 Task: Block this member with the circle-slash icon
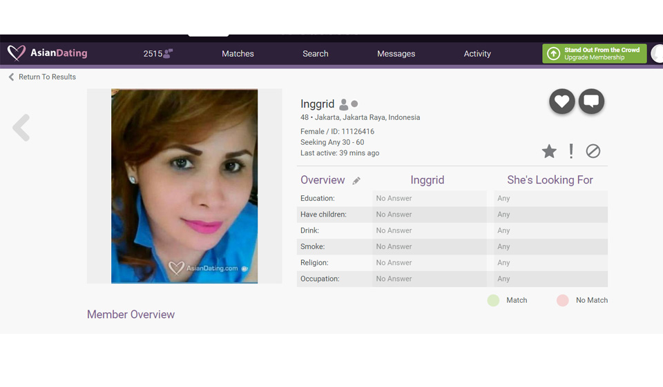click(593, 151)
